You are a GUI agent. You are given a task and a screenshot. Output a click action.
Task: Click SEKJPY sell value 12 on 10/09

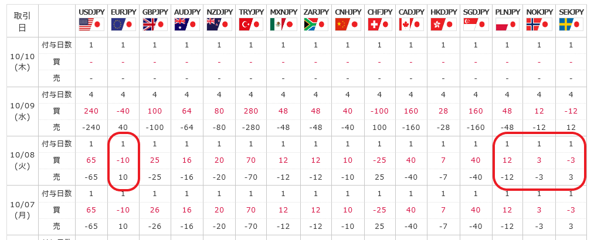(x=571, y=128)
